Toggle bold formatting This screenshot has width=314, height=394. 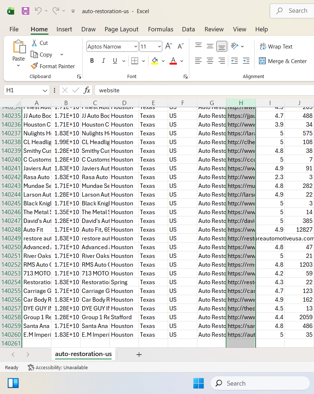pyautogui.click(x=92, y=61)
